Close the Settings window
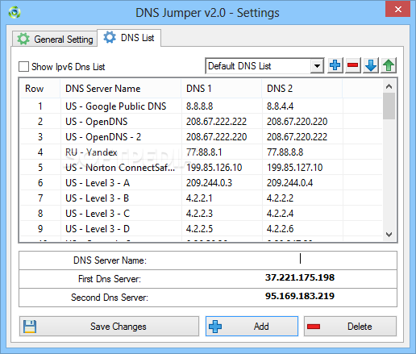The image size is (416, 354). (x=398, y=10)
